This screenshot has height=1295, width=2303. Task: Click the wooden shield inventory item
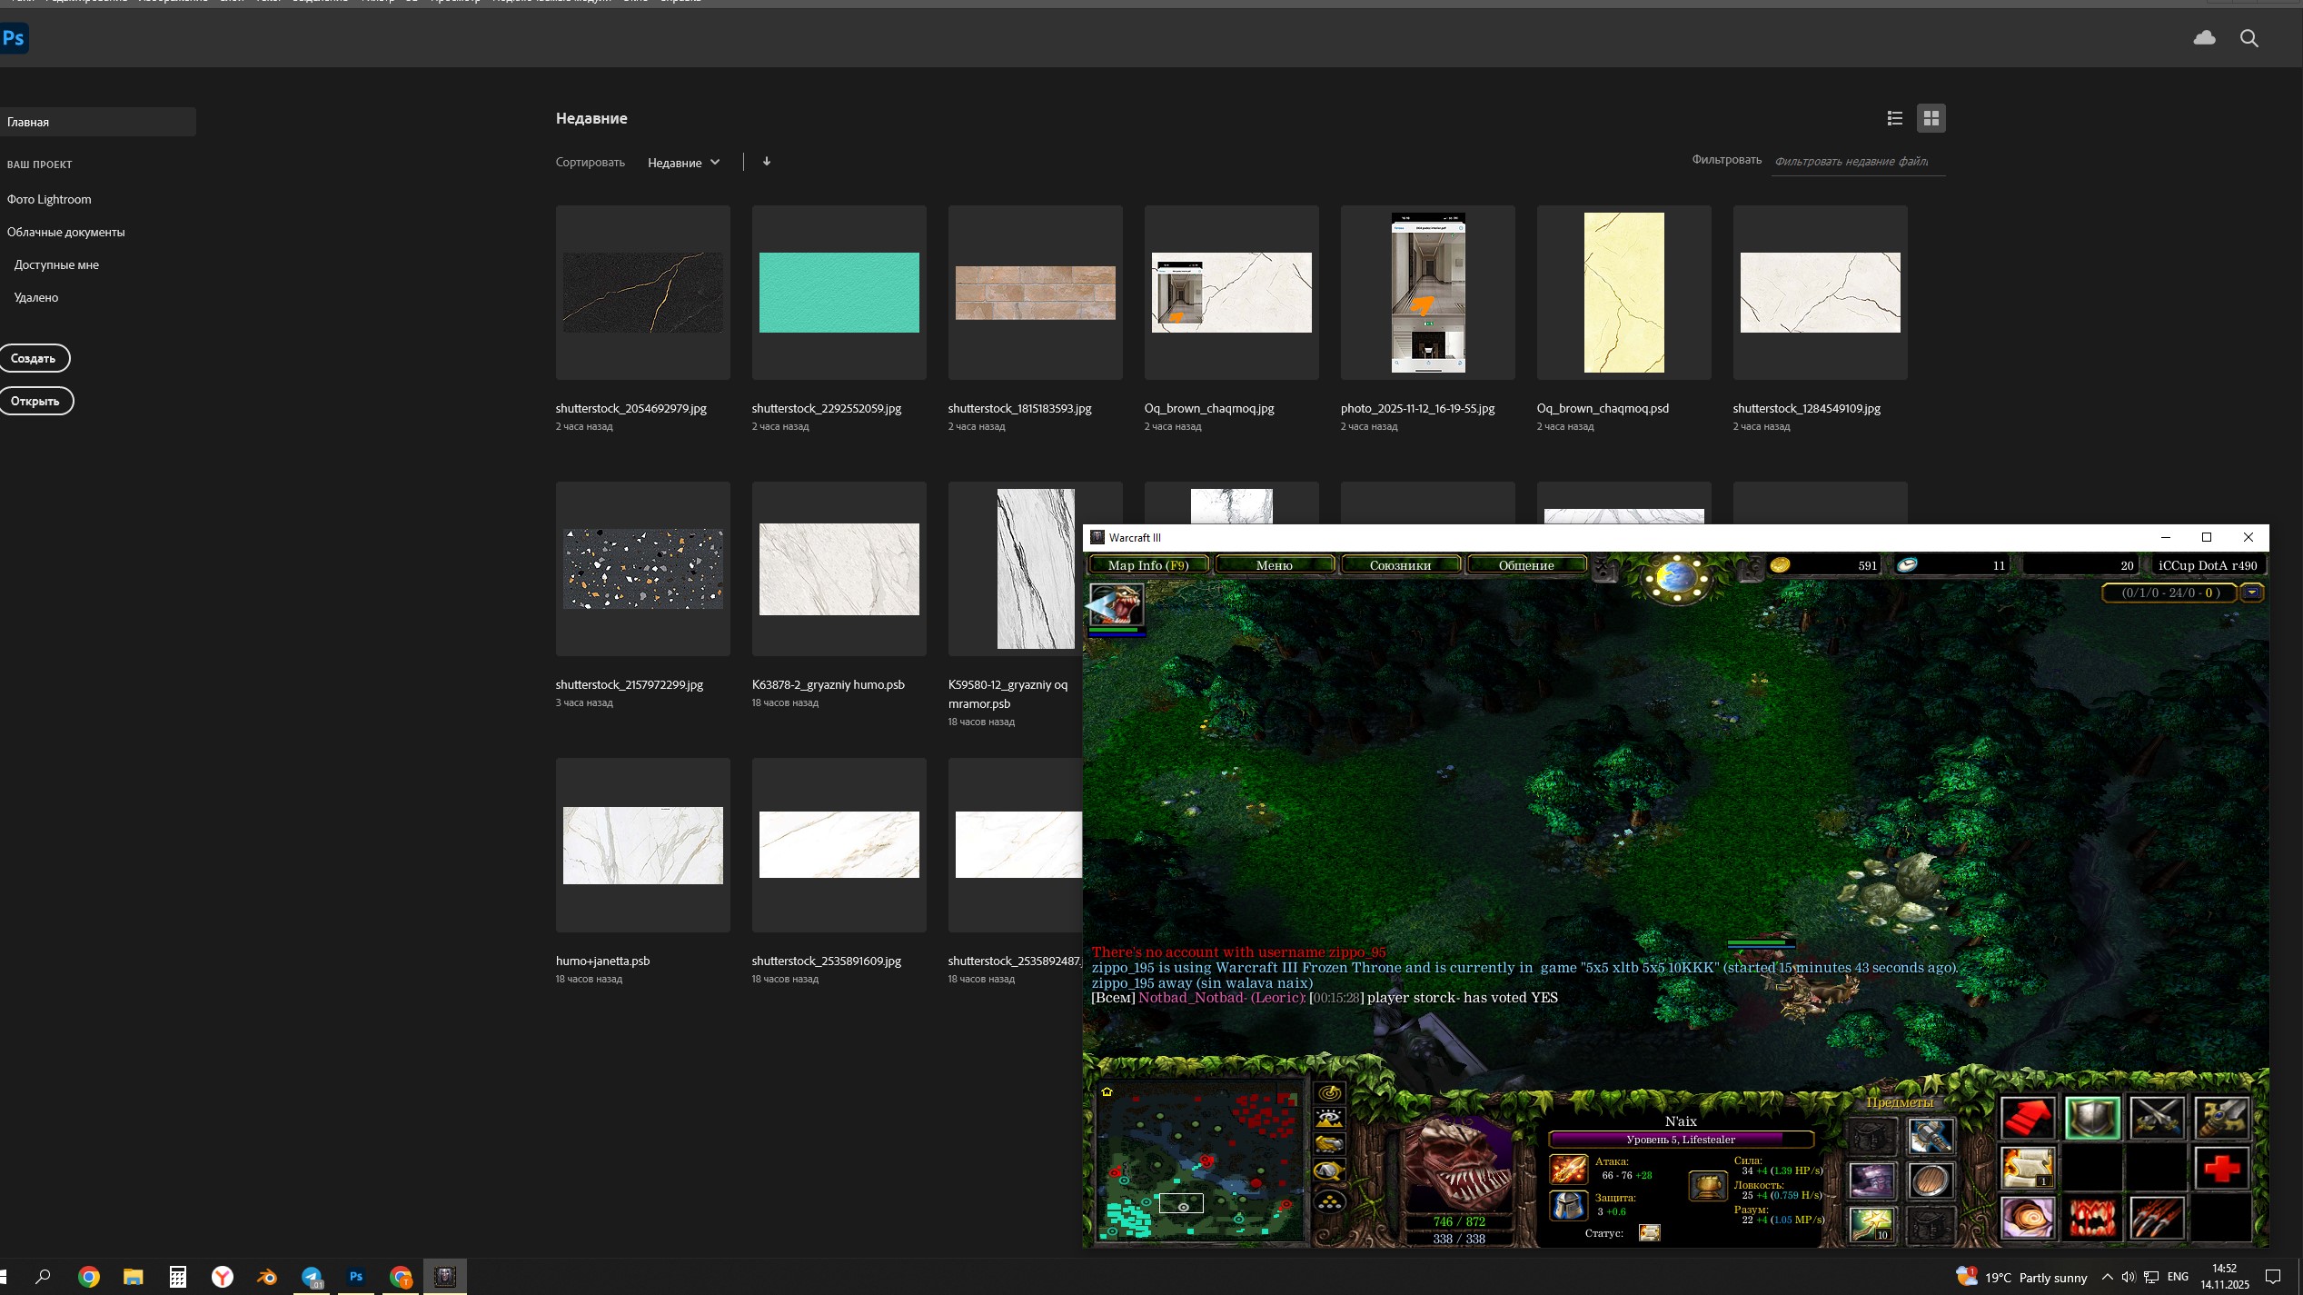[x=1930, y=1180]
